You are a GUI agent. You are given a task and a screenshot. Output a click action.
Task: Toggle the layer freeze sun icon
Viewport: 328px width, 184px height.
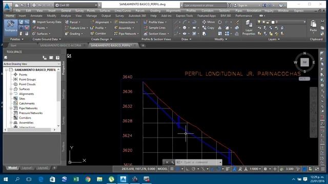point(263,22)
